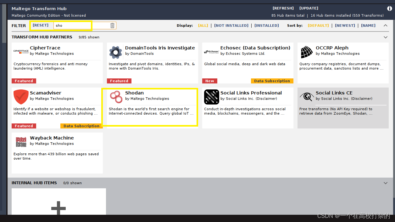Add internal hub item with plus

tap(58, 208)
